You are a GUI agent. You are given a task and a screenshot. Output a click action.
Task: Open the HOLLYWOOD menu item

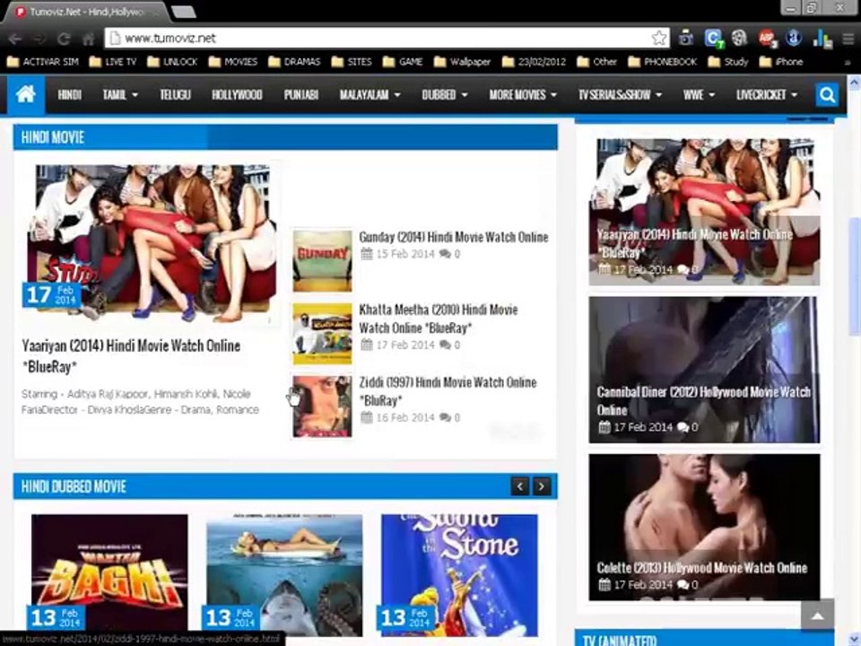point(237,95)
